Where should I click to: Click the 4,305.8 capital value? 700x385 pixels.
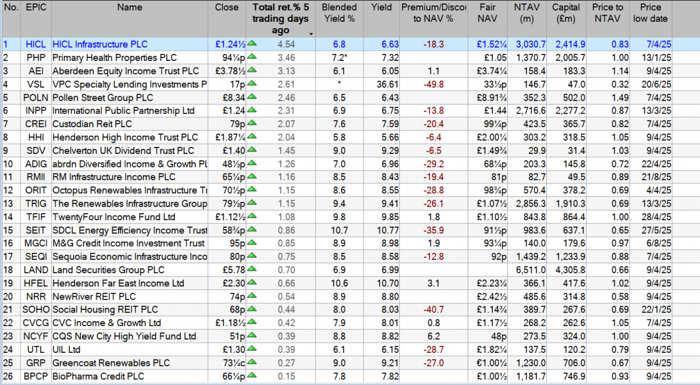[570, 270]
